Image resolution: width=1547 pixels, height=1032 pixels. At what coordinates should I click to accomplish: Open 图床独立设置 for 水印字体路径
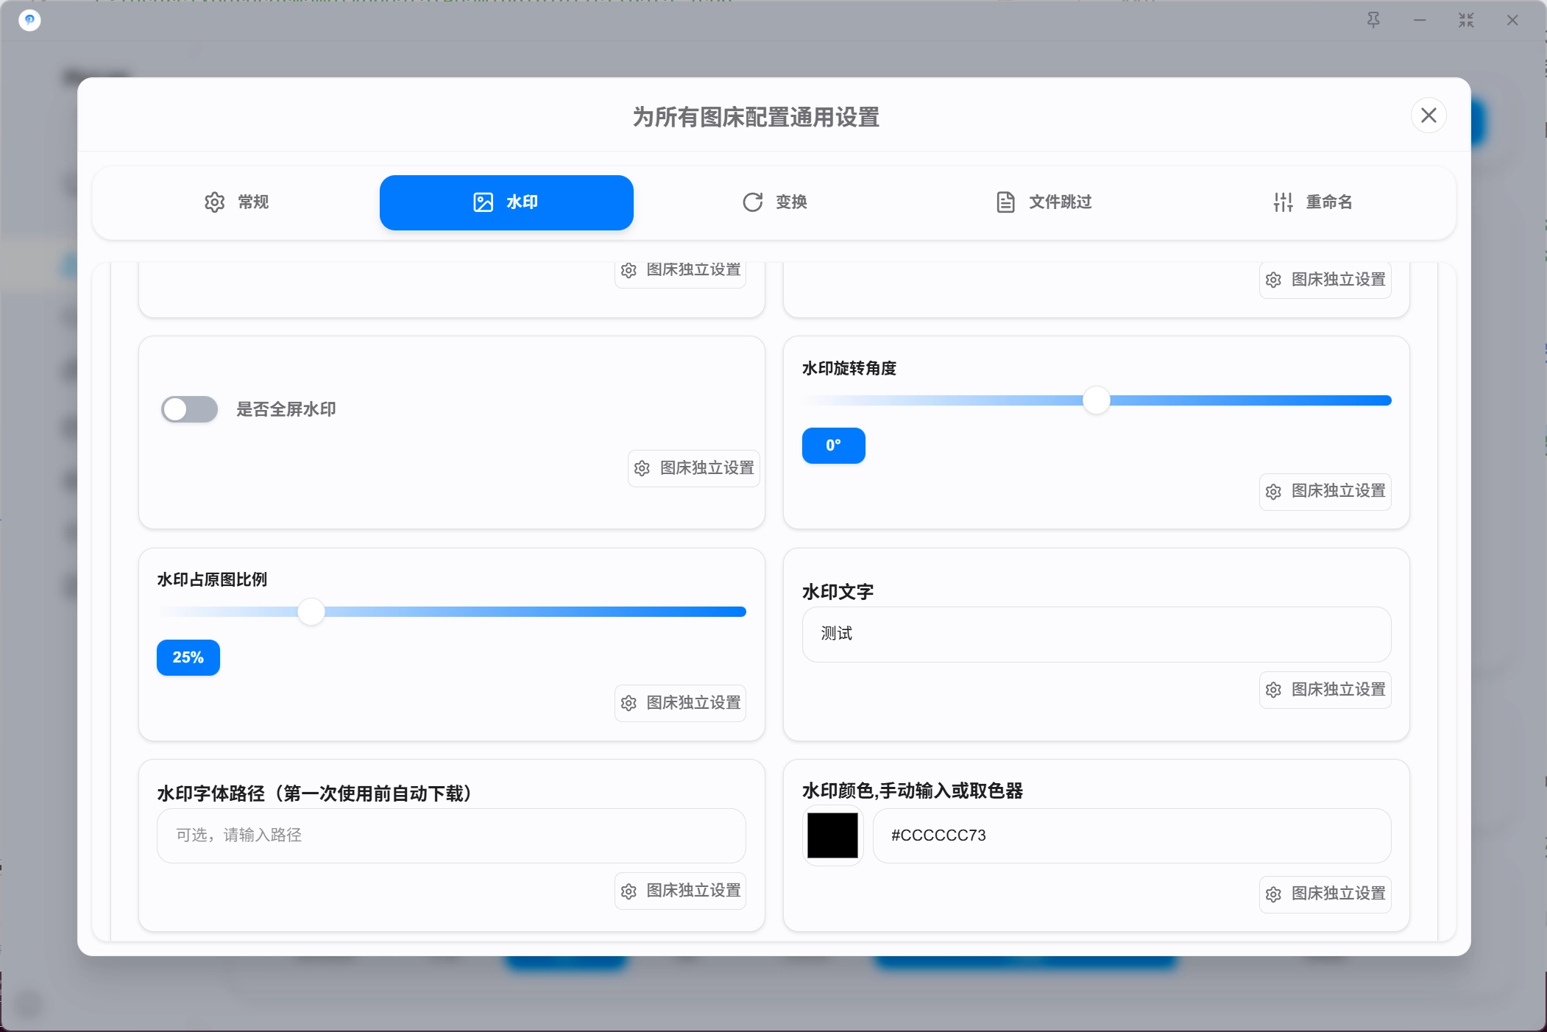(x=681, y=891)
